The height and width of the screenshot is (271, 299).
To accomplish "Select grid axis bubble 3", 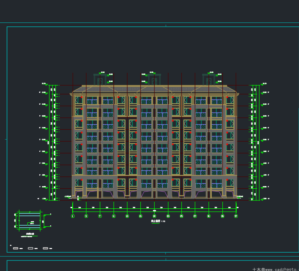I will [86, 216].
